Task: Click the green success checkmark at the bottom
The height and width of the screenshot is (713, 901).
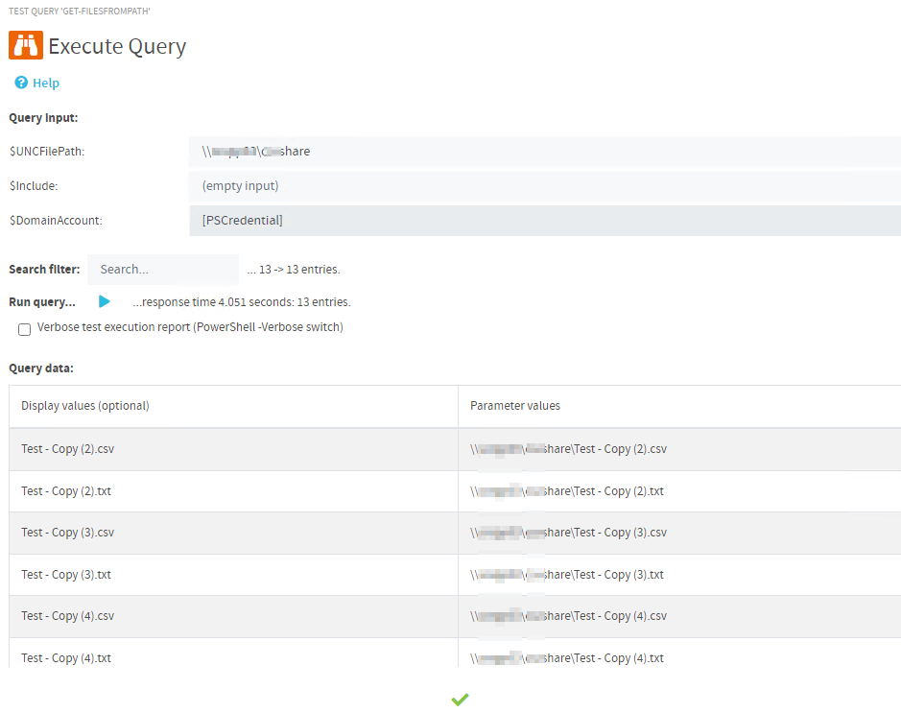Action: click(460, 699)
